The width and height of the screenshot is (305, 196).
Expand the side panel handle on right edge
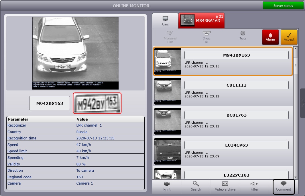tap(302, 103)
